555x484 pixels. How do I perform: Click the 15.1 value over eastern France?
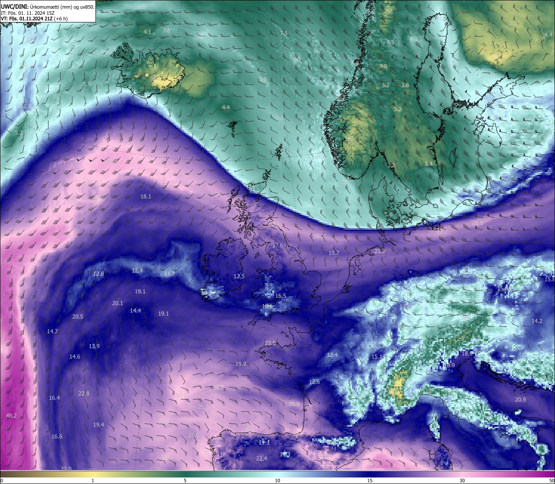[x=377, y=357]
